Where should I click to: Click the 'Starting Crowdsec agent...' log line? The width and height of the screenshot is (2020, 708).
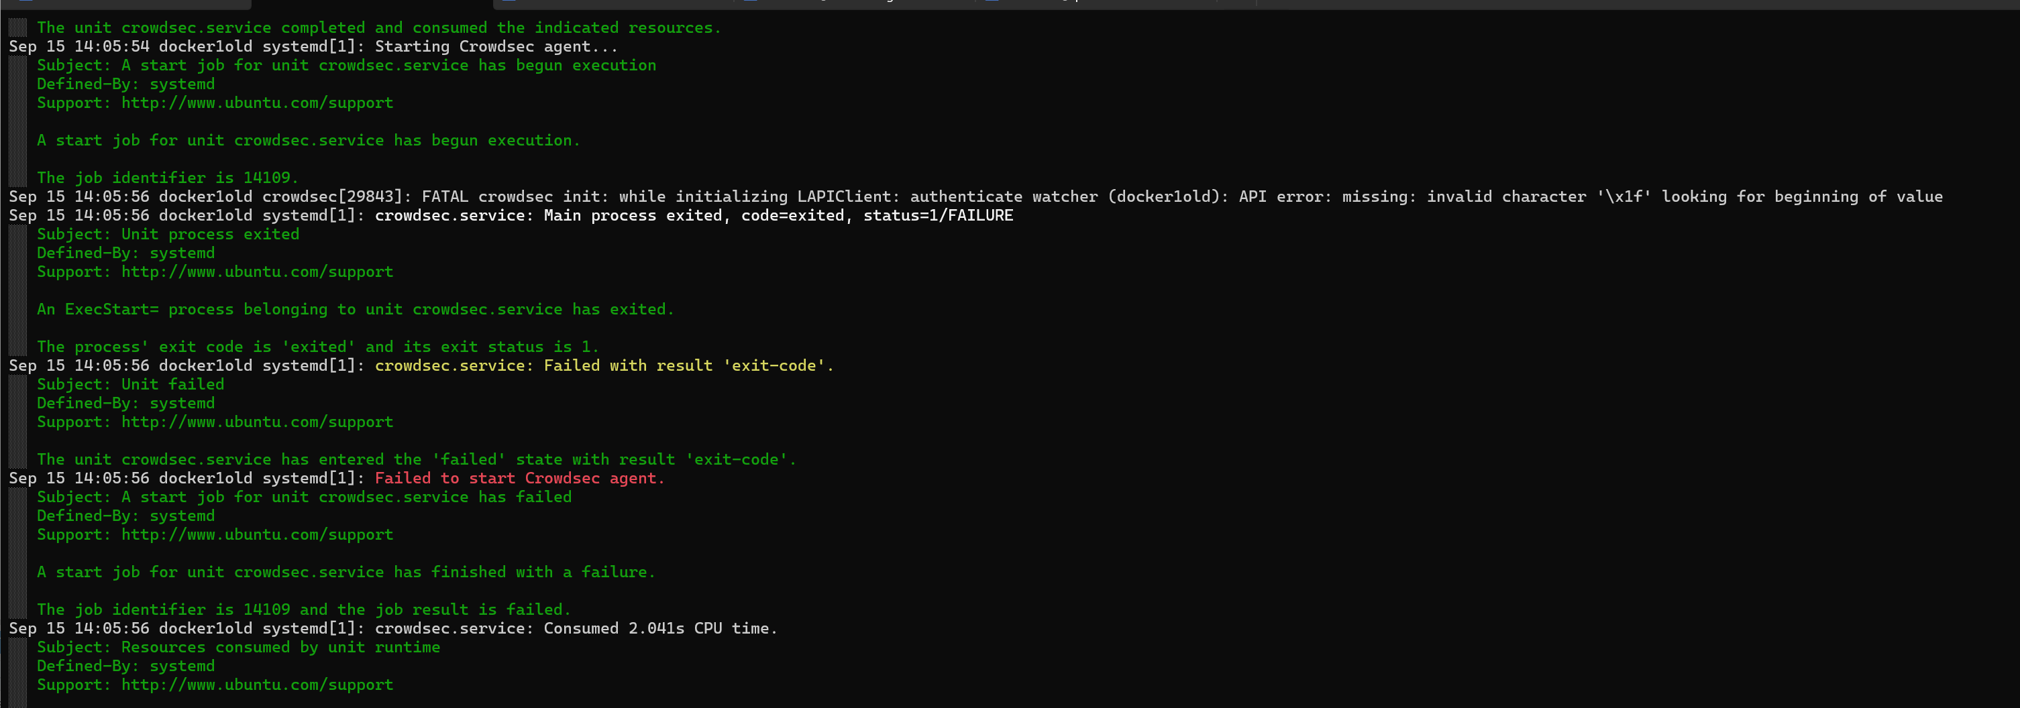(x=496, y=46)
